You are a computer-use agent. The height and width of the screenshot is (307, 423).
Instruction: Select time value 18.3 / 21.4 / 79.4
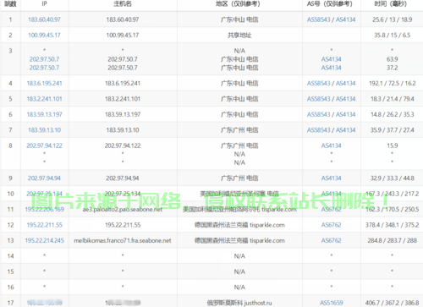pyautogui.click(x=392, y=99)
